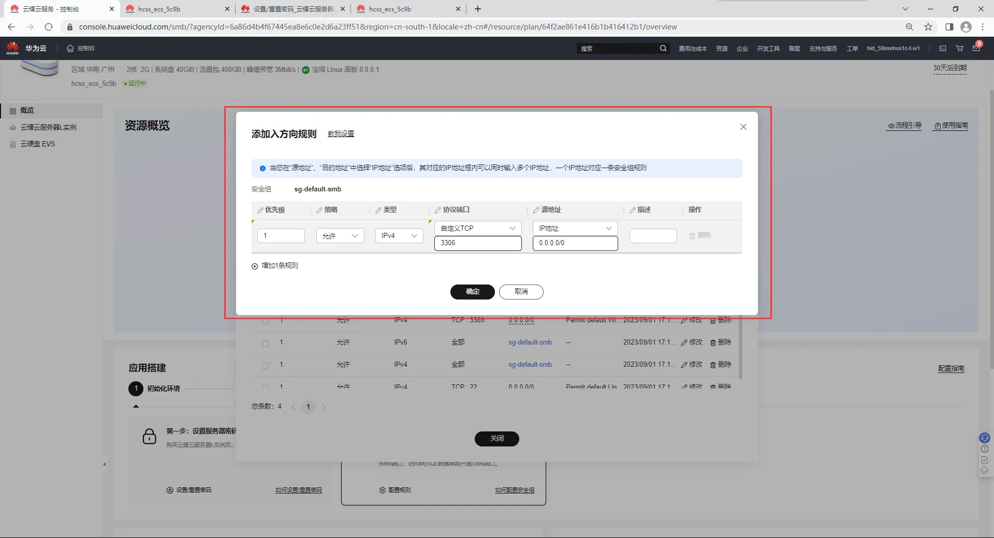The width and height of the screenshot is (994, 538).
Task: Click the empty 描述 description field
Action: pyautogui.click(x=653, y=236)
